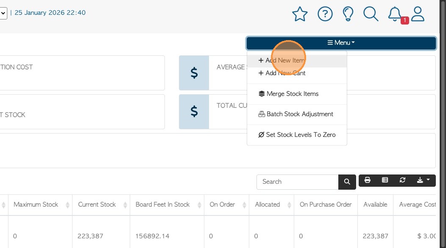
Task: Choose Merge Stock Items from menu
Action: pos(288,94)
